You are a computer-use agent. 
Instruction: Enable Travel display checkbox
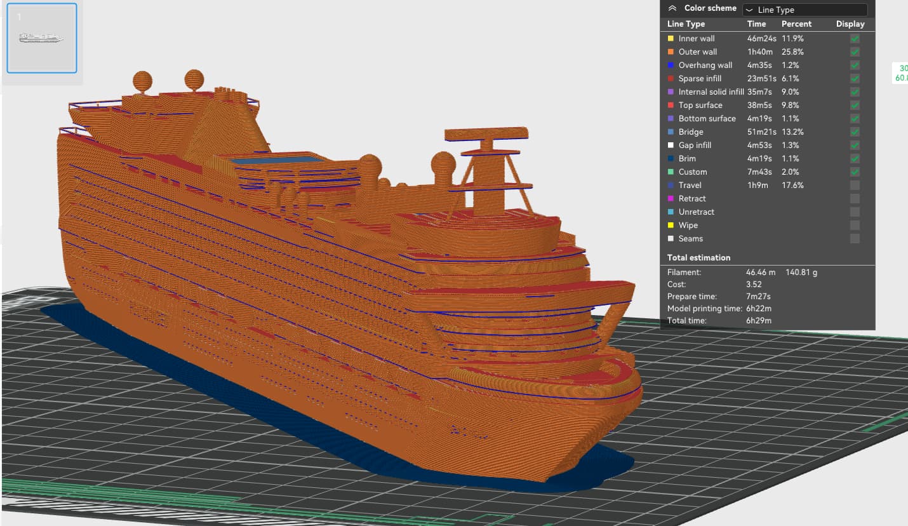tap(855, 185)
